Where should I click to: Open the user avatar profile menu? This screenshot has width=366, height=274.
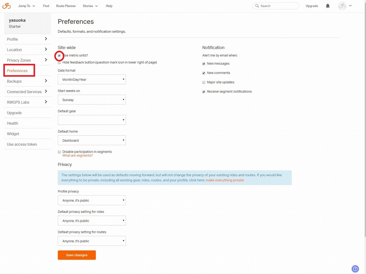[345, 6]
